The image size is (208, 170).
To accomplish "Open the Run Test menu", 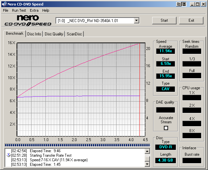I will (19, 10).
